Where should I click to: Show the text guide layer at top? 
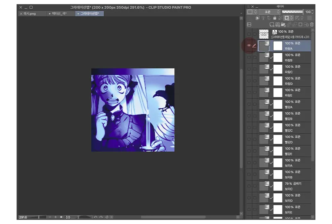(249, 34)
